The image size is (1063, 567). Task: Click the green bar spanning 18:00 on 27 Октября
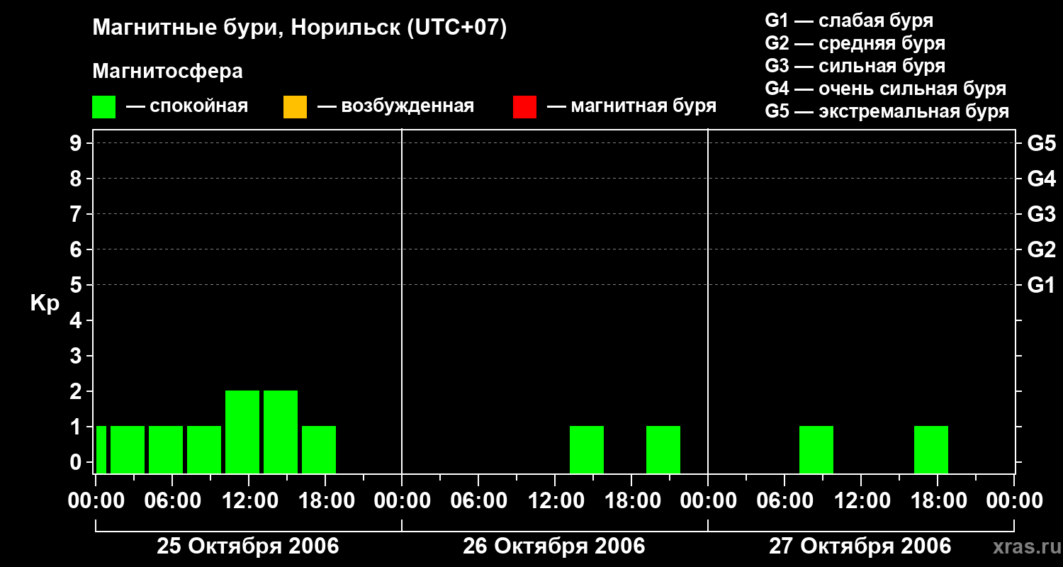[931, 449]
